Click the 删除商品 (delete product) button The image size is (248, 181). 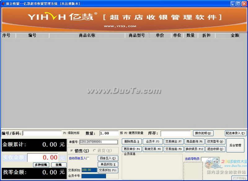point(131,142)
